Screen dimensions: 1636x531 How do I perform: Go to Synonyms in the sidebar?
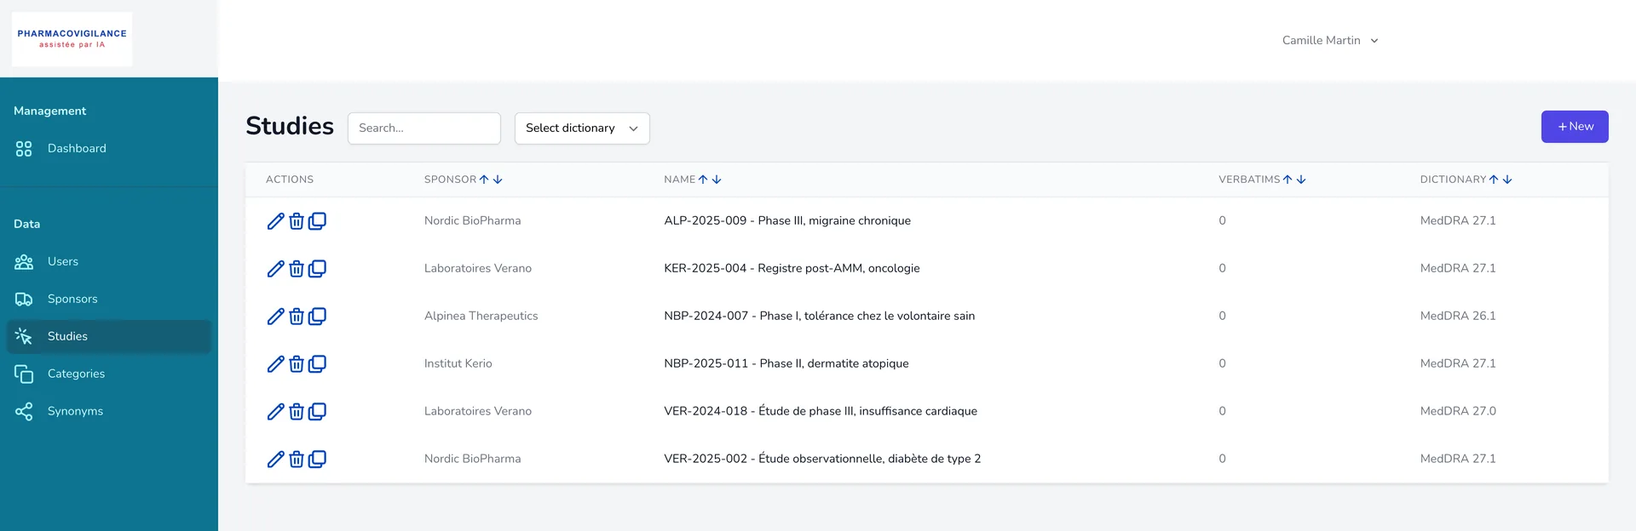click(x=109, y=412)
